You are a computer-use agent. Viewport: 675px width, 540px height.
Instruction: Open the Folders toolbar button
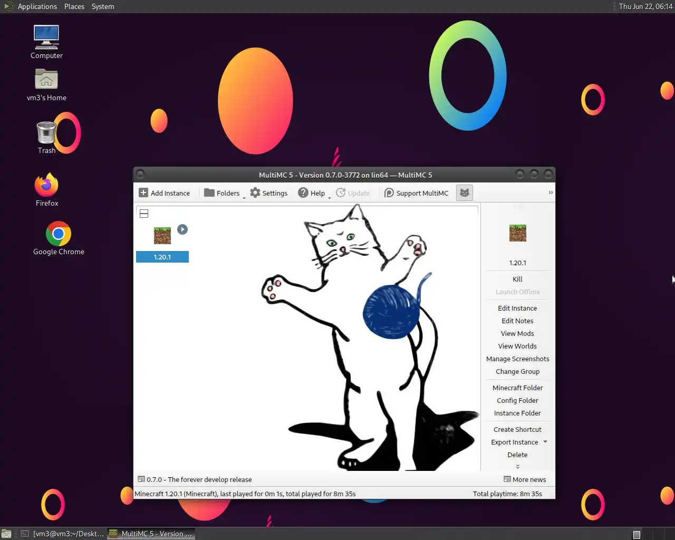coord(222,193)
